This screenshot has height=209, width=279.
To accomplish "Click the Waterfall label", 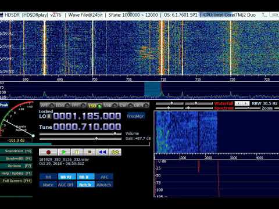I will click(224, 103).
